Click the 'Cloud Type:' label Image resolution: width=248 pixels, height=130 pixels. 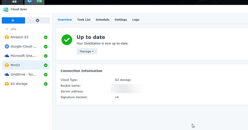point(69,80)
